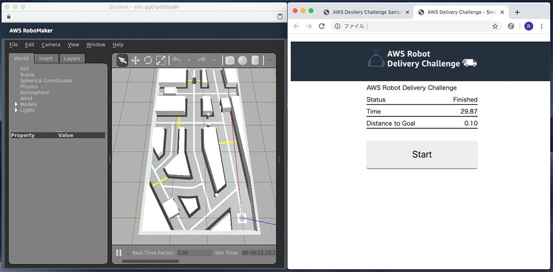Click the undo arrow in Gazebo toolbar
Image resolution: width=553 pixels, height=272 pixels.
[x=176, y=61]
